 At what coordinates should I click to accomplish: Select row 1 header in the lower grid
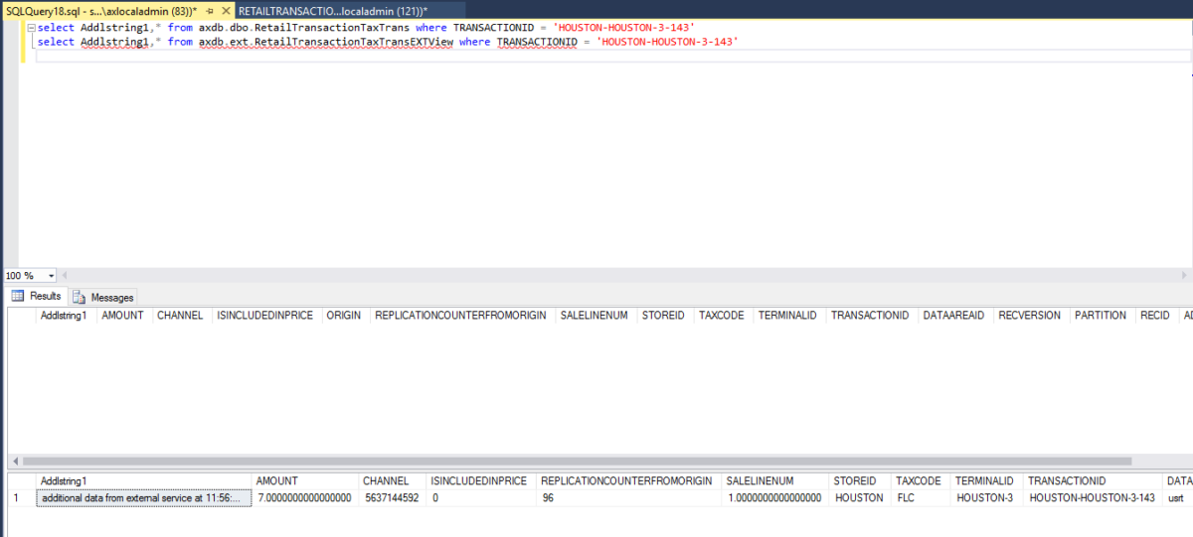pos(22,497)
